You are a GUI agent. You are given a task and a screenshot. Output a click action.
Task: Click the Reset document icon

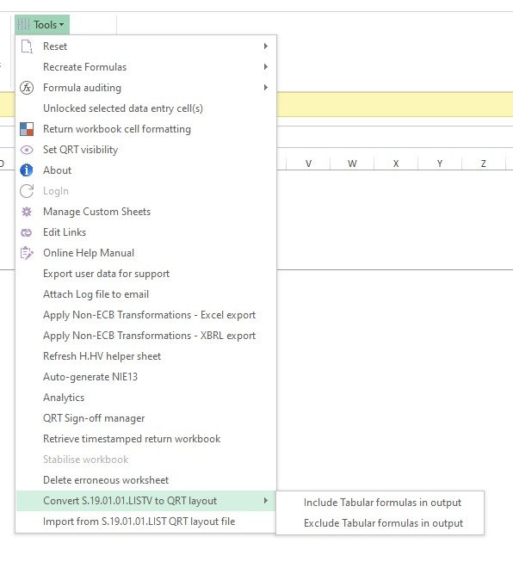click(x=27, y=46)
